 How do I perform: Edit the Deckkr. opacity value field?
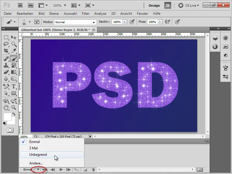pos(117,22)
